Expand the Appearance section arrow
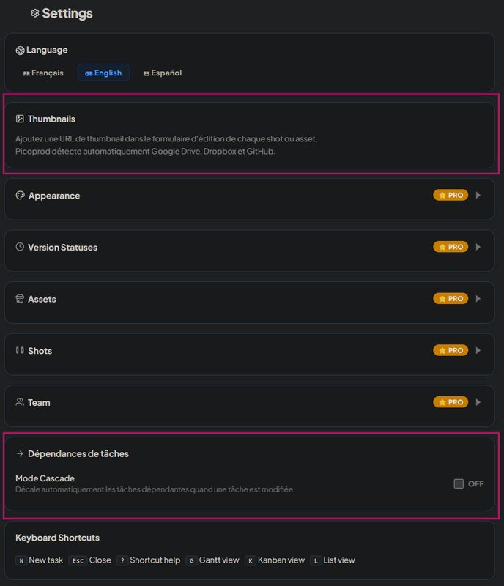The height and width of the screenshot is (586, 504). pyautogui.click(x=478, y=196)
